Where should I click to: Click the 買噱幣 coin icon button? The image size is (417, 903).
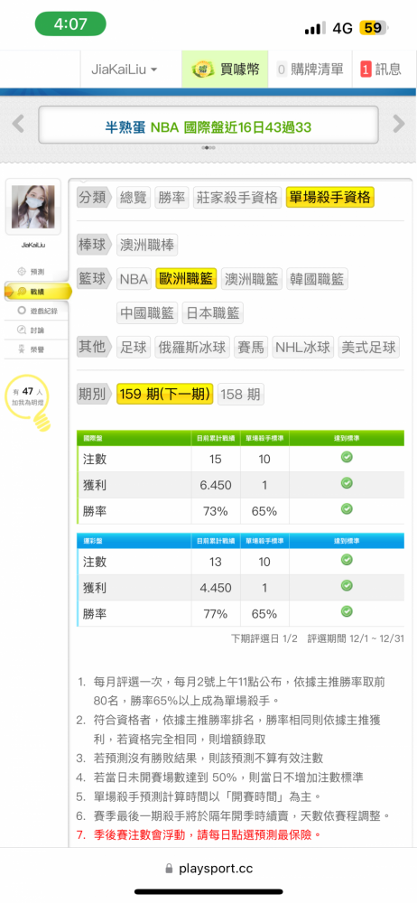pos(226,70)
